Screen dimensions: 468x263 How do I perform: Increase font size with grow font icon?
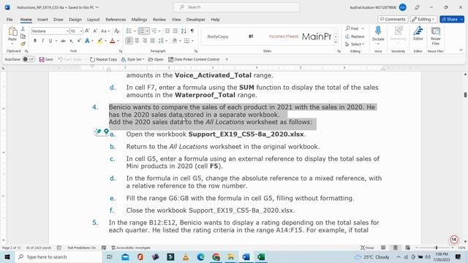tap(87, 31)
